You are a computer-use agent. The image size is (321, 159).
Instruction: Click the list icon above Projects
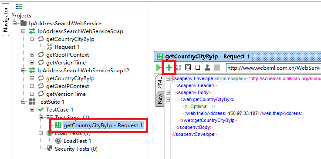point(19,7)
